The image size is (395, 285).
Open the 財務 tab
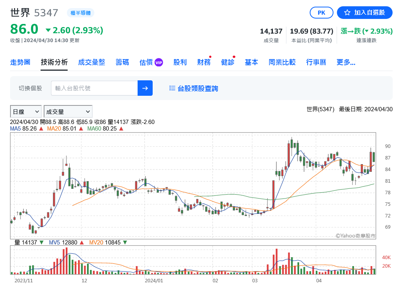pos(204,62)
